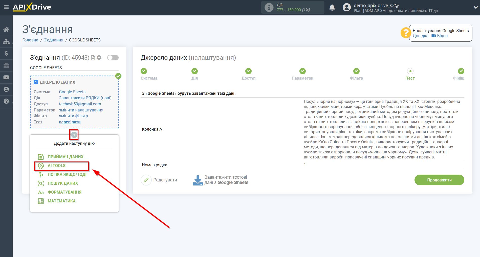Open the notifications bell
The image size is (480, 257).
tap(332, 7)
